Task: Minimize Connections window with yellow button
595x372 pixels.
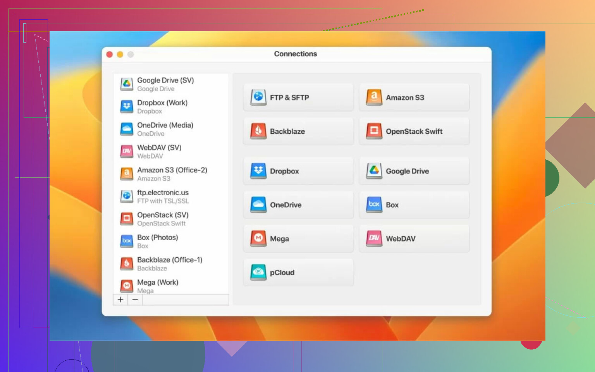Action: click(120, 54)
